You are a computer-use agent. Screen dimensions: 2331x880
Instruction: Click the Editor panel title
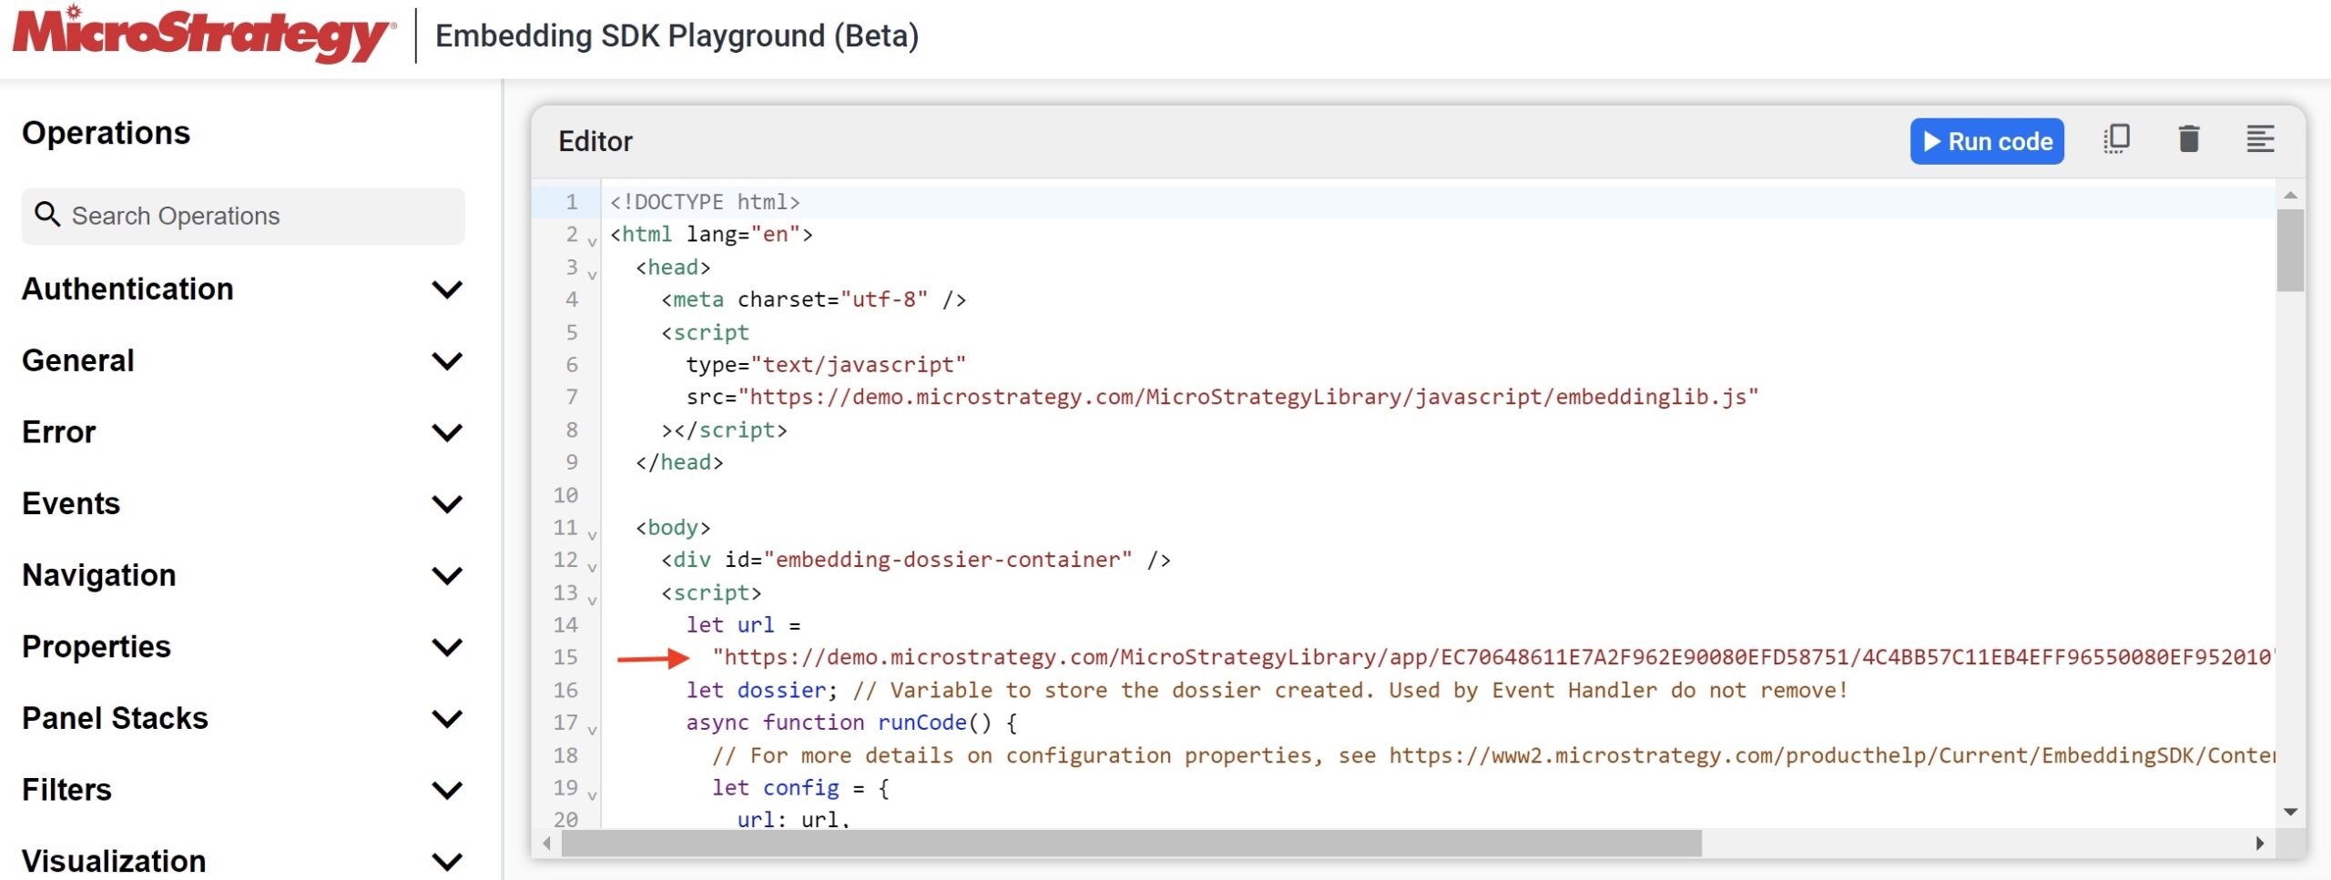tap(595, 141)
